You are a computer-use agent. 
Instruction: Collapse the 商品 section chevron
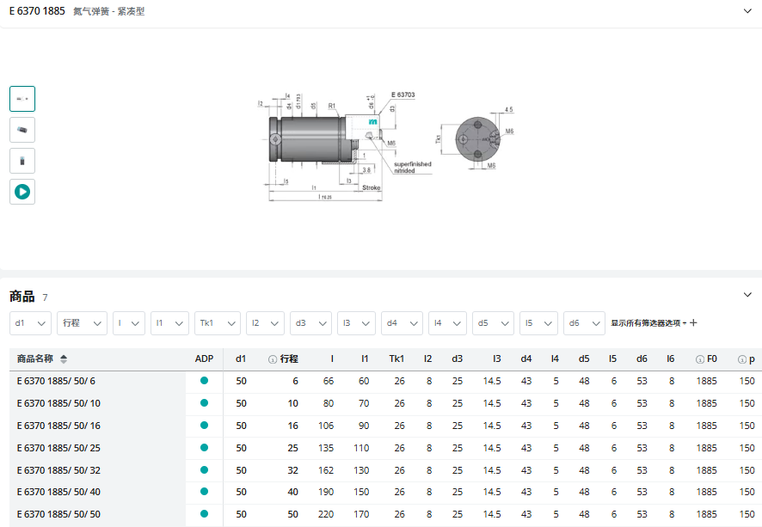click(747, 294)
